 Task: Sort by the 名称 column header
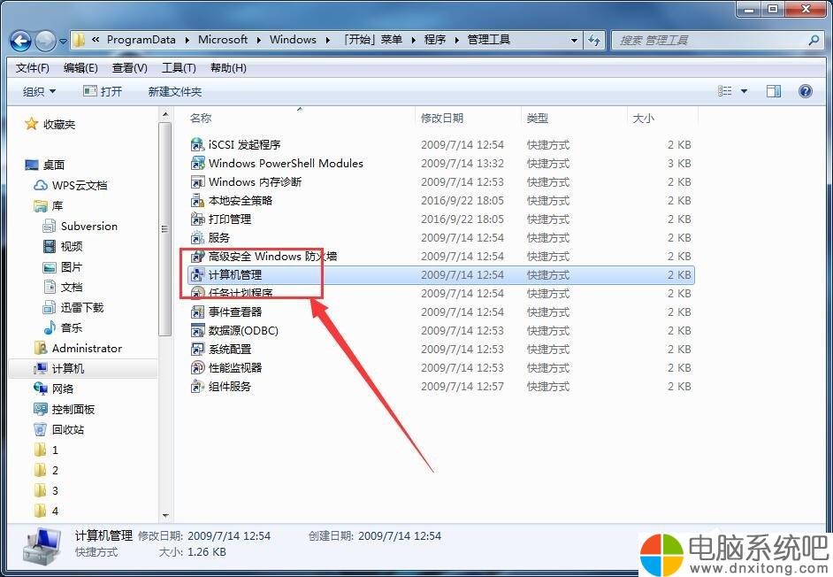[201, 118]
